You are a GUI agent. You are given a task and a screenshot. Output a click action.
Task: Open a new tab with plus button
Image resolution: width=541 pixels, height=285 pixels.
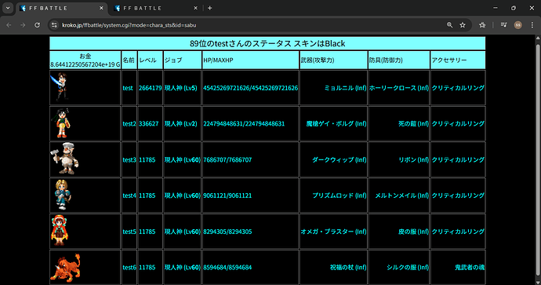click(210, 8)
